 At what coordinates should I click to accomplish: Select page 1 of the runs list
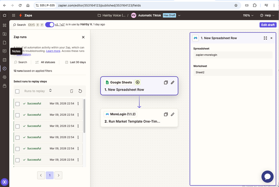point(50,175)
